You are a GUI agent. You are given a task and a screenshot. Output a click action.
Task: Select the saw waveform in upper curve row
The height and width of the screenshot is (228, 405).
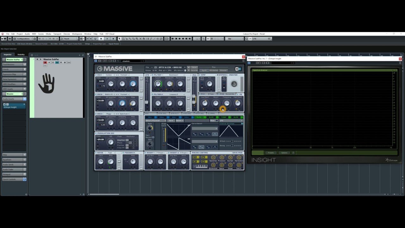coord(201,134)
